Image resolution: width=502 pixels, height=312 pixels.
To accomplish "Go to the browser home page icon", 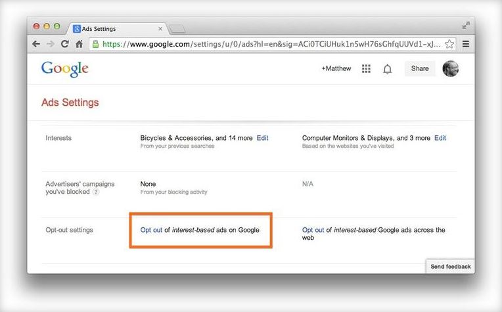I will pos(79,44).
